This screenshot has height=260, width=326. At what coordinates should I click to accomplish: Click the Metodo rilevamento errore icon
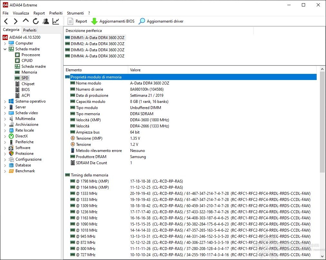[72, 151]
